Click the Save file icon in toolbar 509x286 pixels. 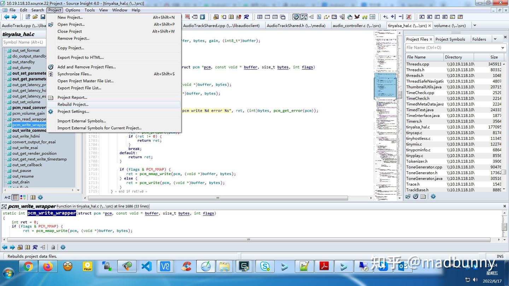(43, 17)
